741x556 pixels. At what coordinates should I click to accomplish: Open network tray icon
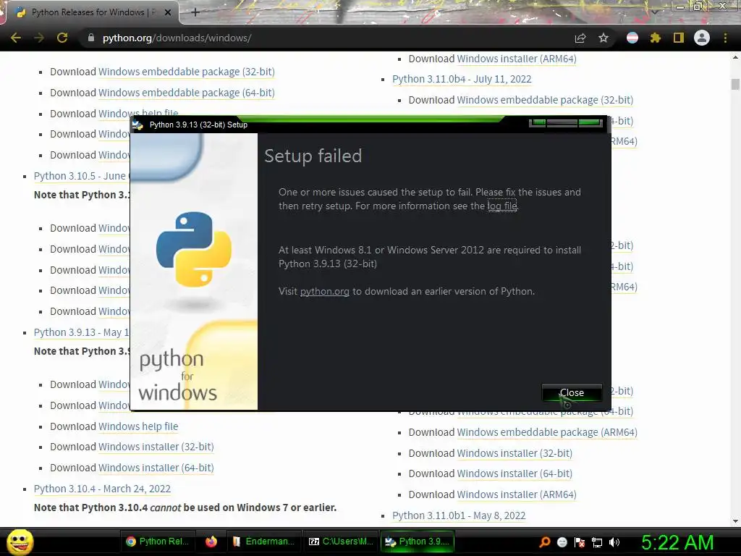[x=597, y=542]
